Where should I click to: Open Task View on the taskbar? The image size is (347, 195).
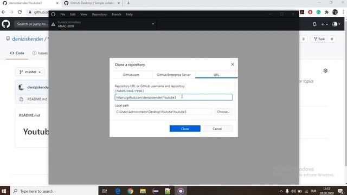point(105,191)
